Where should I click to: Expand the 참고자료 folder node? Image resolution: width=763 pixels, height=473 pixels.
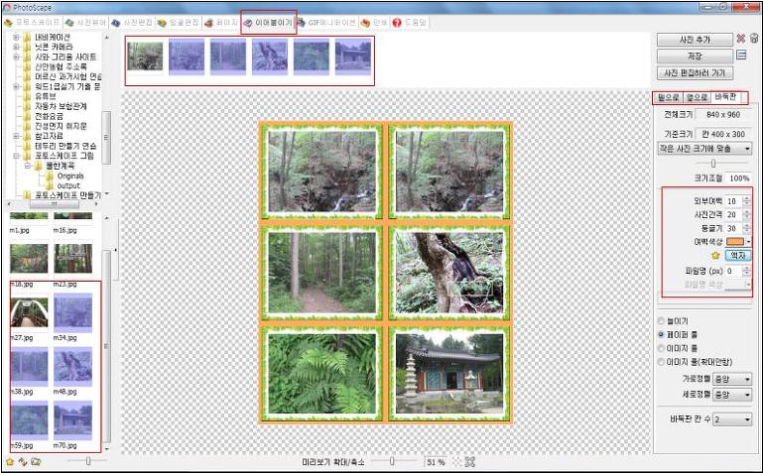click(16, 136)
